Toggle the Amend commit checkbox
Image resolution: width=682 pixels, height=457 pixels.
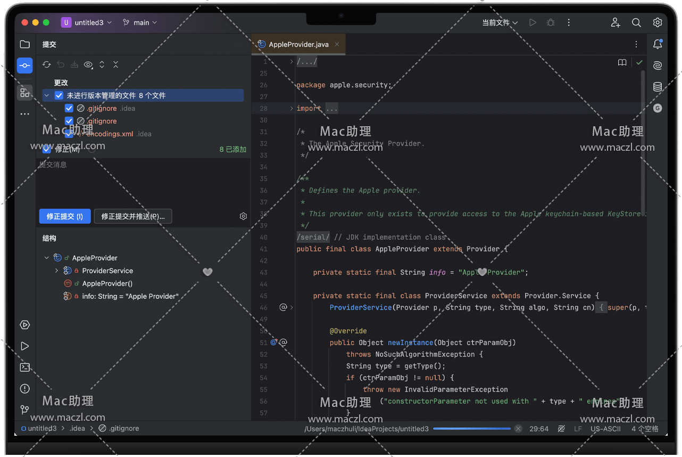point(47,149)
